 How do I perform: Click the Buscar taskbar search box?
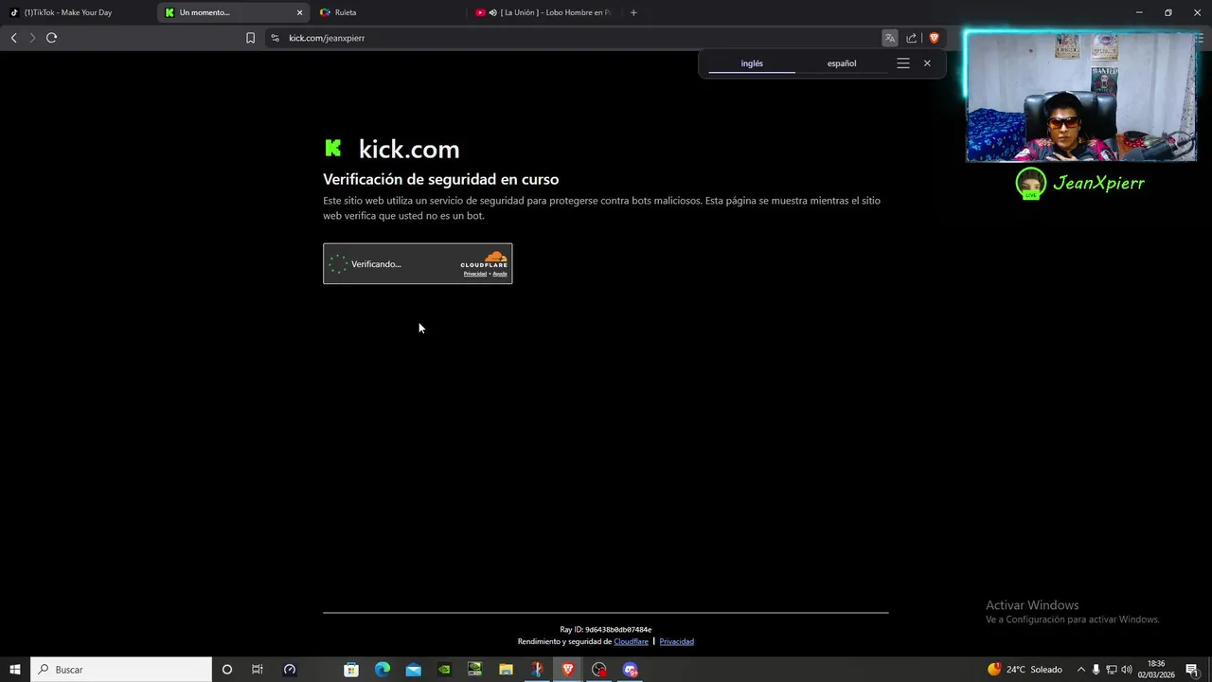pos(121,670)
